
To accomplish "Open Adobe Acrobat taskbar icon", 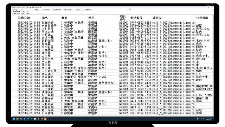I will point(35,119).
